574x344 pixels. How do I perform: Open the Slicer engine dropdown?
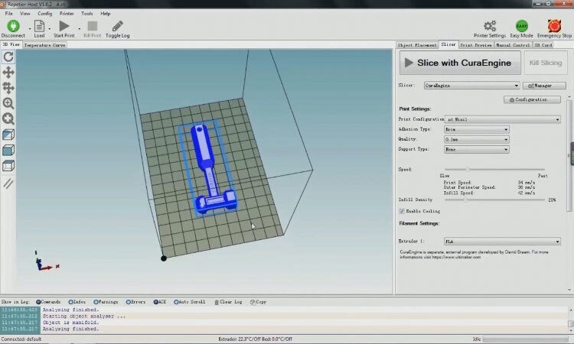pos(471,86)
